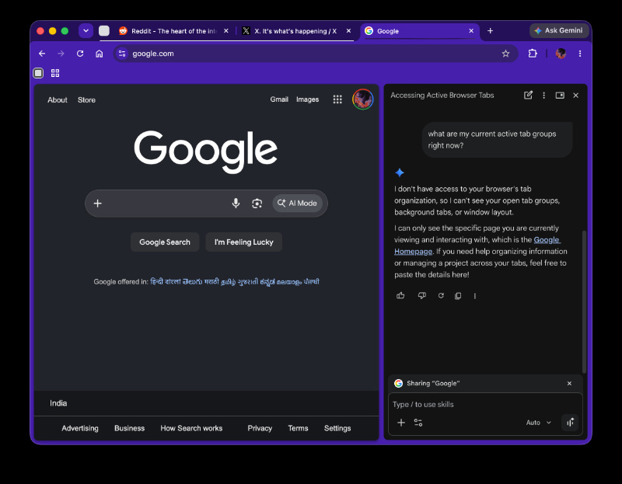Start a new chat in Gemini panel
622x484 pixels.
[x=528, y=95]
